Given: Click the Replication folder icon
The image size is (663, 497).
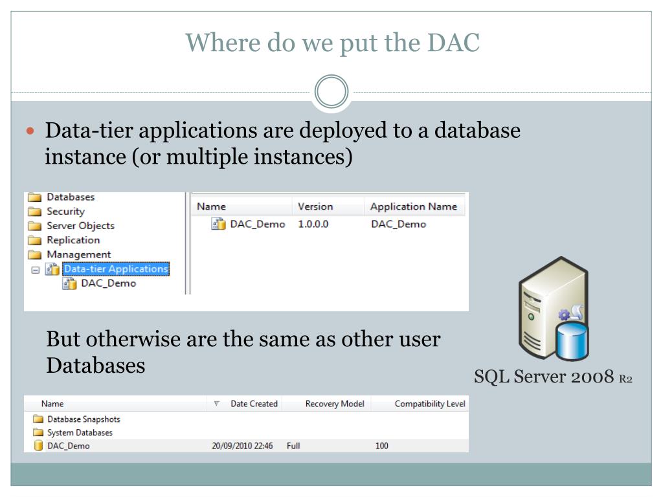Looking at the screenshot, I should point(35,240).
